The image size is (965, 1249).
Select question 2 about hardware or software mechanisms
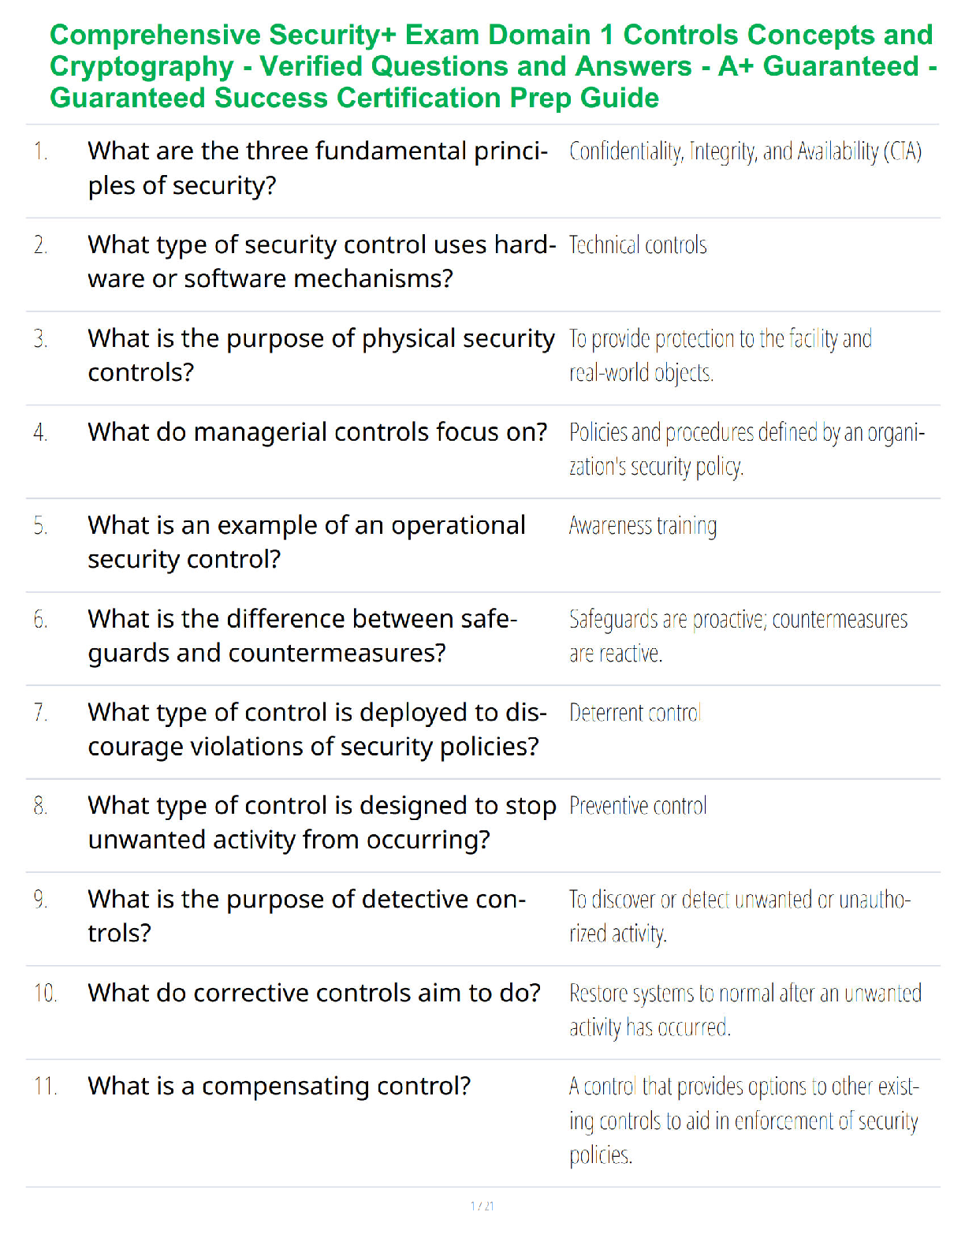[x=322, y=261]
